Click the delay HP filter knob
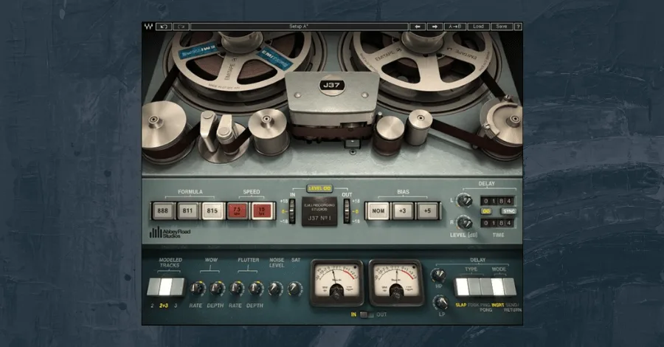The height and width of the screenshot is (347, 664). pyautogui.click(x=439, y=275)
